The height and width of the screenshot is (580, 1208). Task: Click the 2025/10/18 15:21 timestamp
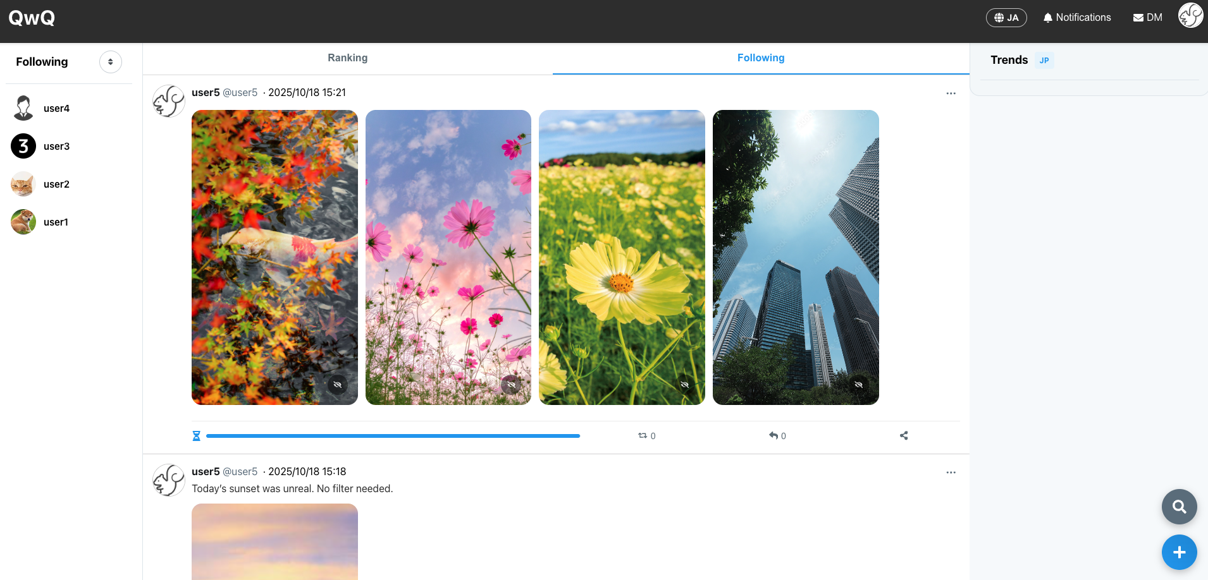point(307,92)
